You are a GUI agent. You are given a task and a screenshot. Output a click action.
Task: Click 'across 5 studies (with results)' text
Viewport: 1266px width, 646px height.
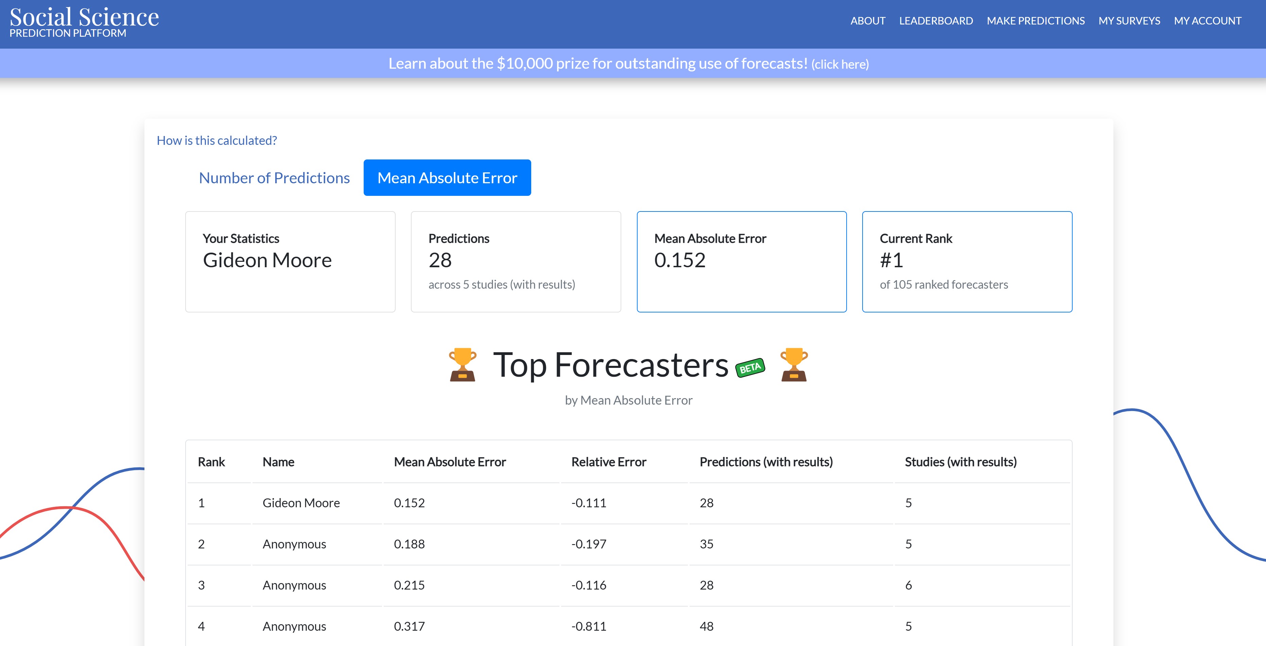(502, 285)
